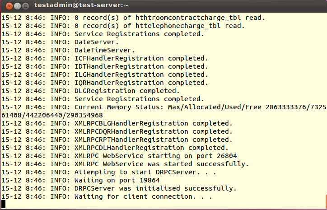Maximize the terminal window

[25, 6]
